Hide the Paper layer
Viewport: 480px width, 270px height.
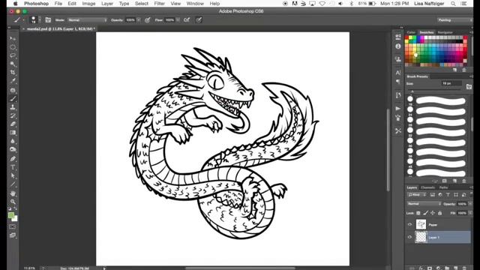tap(410, 224)
